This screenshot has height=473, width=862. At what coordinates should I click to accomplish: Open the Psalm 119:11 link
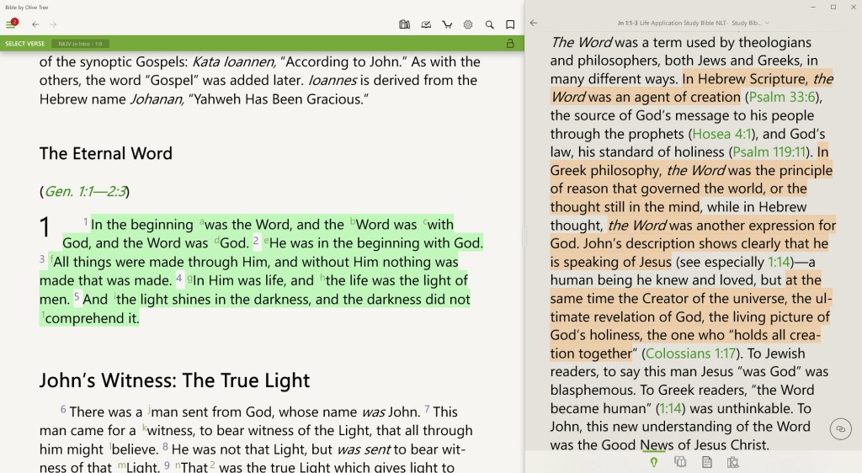pyautogui.click(x=769, y=152)
